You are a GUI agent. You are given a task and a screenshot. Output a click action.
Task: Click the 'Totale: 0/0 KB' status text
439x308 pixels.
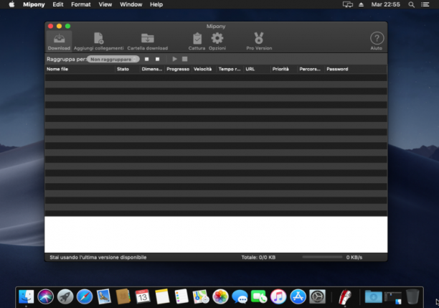(258, 257)
